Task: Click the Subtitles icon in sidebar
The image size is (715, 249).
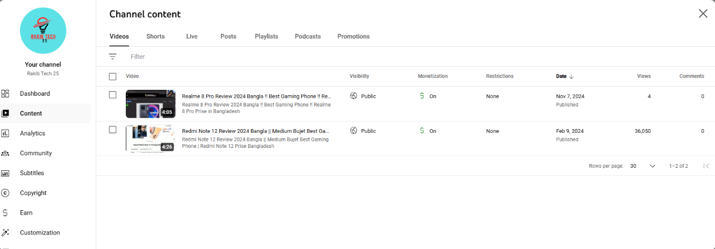Action: [5, 173]
